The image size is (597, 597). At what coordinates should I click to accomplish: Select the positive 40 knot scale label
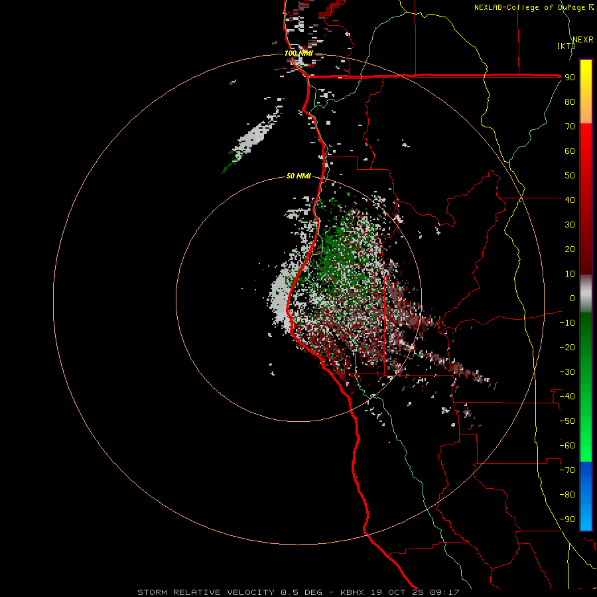[570, 200]
